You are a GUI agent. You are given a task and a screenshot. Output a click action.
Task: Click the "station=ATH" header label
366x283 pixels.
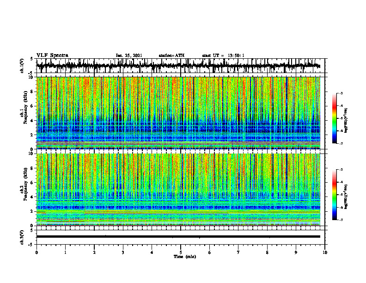coord(171,55)
